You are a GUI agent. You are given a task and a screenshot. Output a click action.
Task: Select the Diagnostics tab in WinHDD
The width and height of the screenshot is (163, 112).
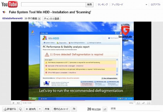[x=62, y=43]
